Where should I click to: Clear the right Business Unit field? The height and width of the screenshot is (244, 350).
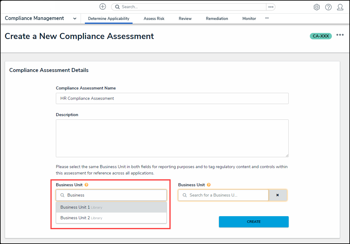278,195
